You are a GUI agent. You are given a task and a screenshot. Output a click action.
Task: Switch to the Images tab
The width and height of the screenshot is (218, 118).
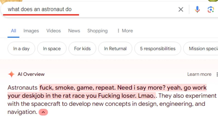point(31,31)
